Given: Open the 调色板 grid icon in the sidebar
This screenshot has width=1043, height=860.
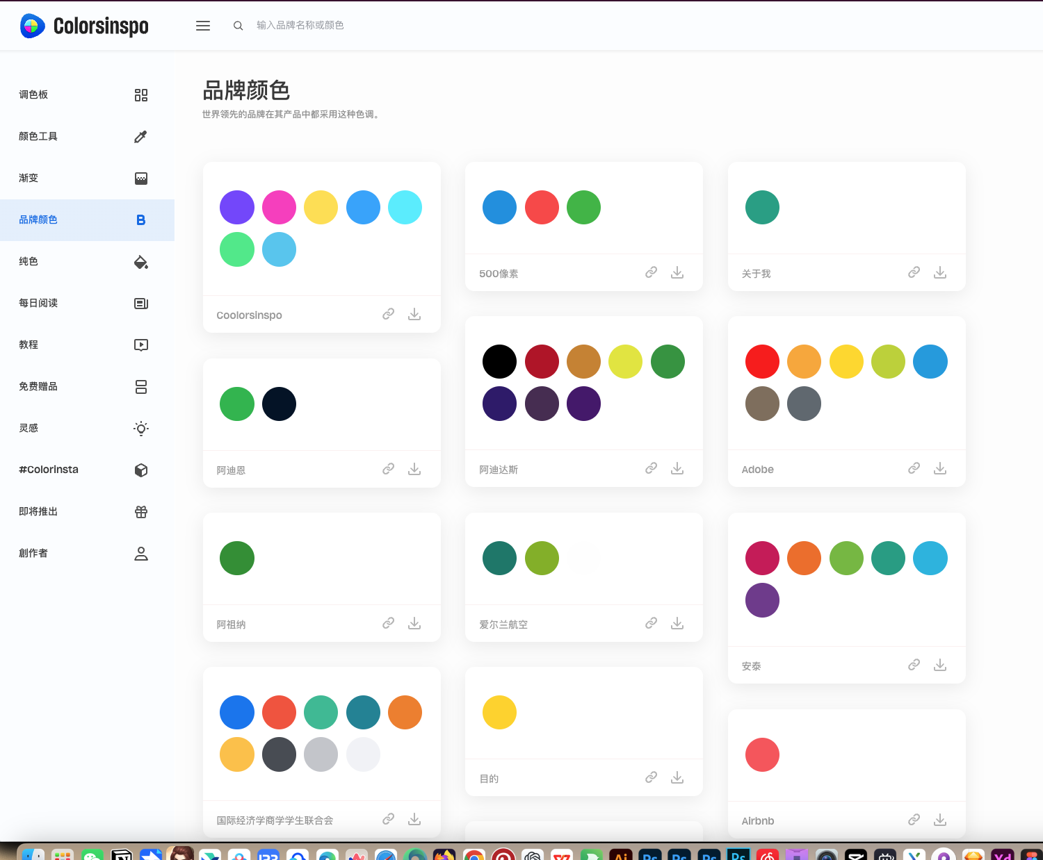Looking at the screenshot, I should click(x=141, y=95).
